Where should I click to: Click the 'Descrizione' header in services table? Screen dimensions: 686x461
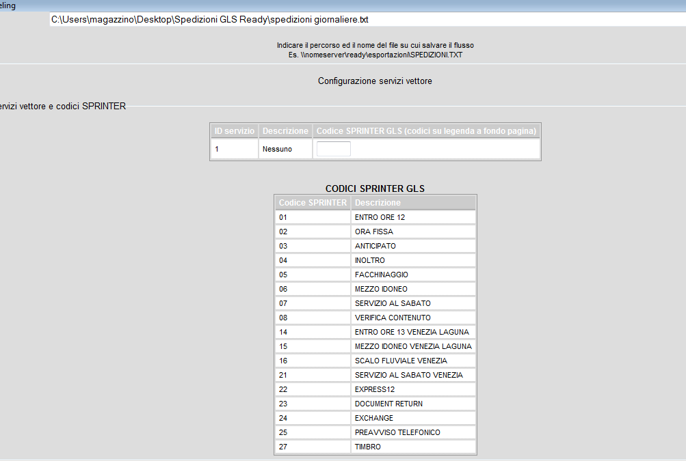285,131
